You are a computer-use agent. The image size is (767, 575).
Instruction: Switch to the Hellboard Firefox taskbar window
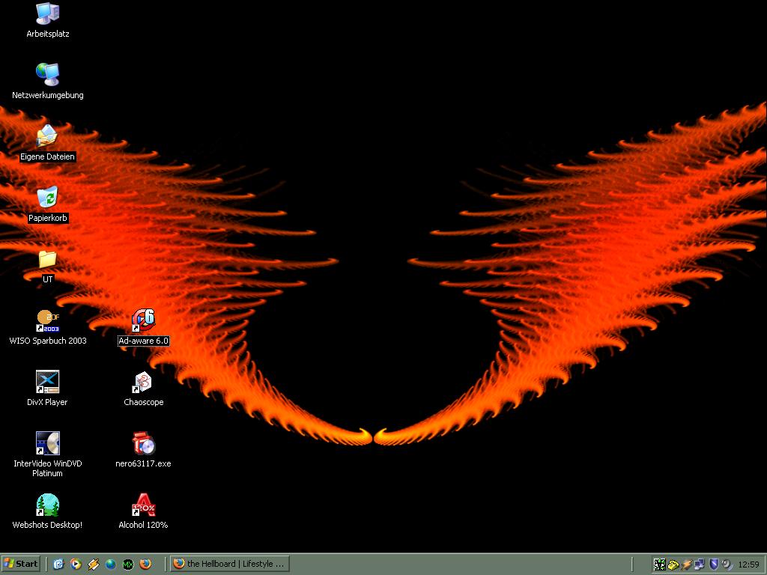tap(229, 564)
